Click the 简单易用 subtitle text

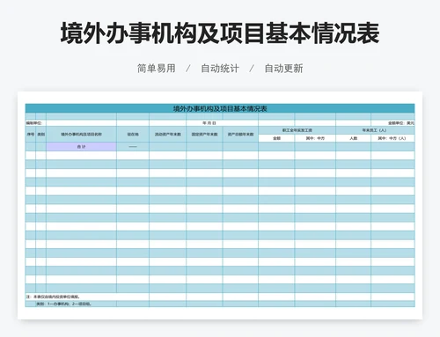[x=157, y=69]
